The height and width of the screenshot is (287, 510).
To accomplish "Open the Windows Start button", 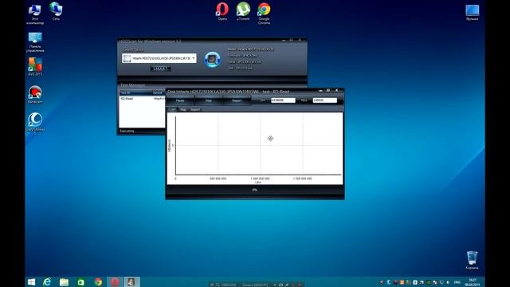I will click(x=32, y=282).
